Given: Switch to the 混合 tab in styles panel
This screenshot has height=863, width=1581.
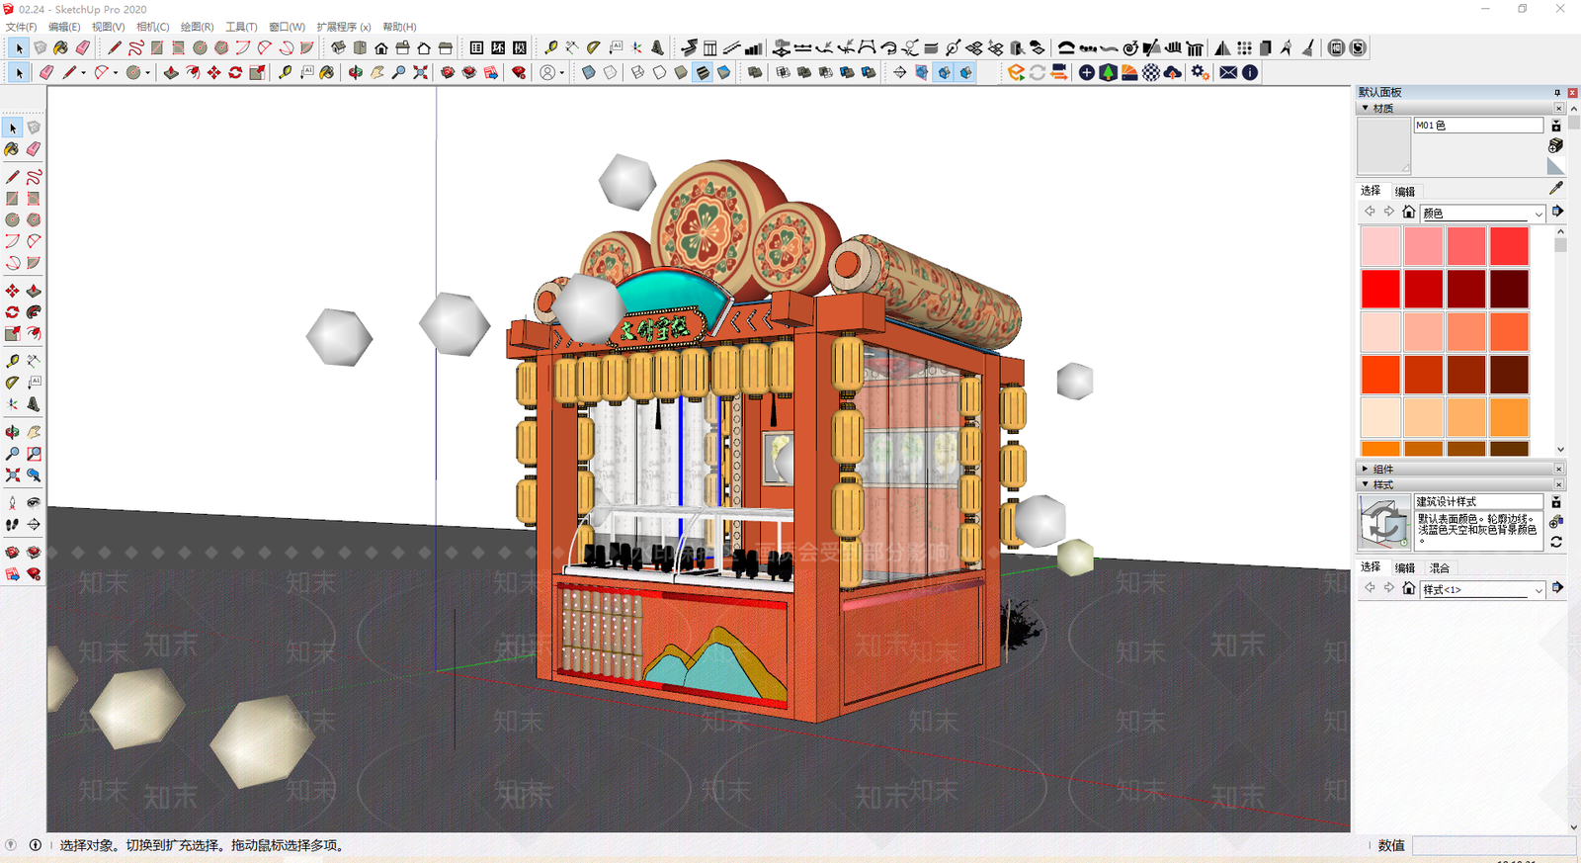Looking at the screenshot, I should pyautogui.click(x=1440, y=568).
